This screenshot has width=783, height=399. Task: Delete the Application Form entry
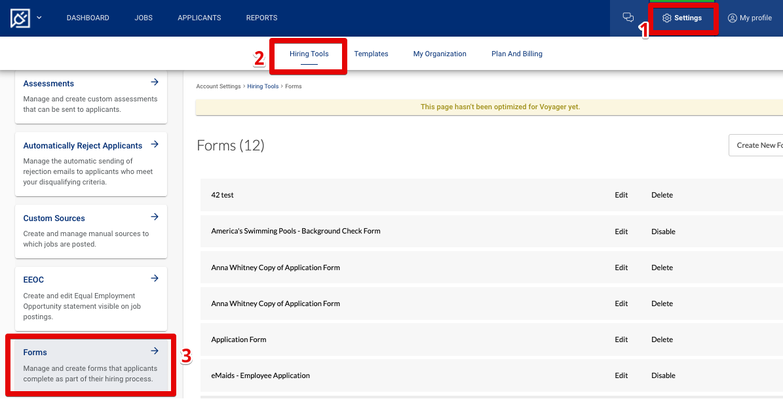point(662,339)
